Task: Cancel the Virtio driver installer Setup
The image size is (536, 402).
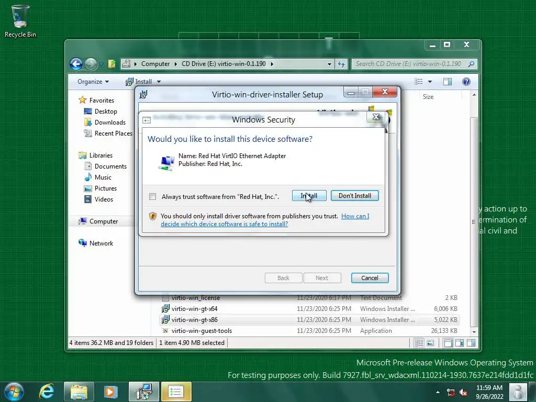Action: [370, 278]
